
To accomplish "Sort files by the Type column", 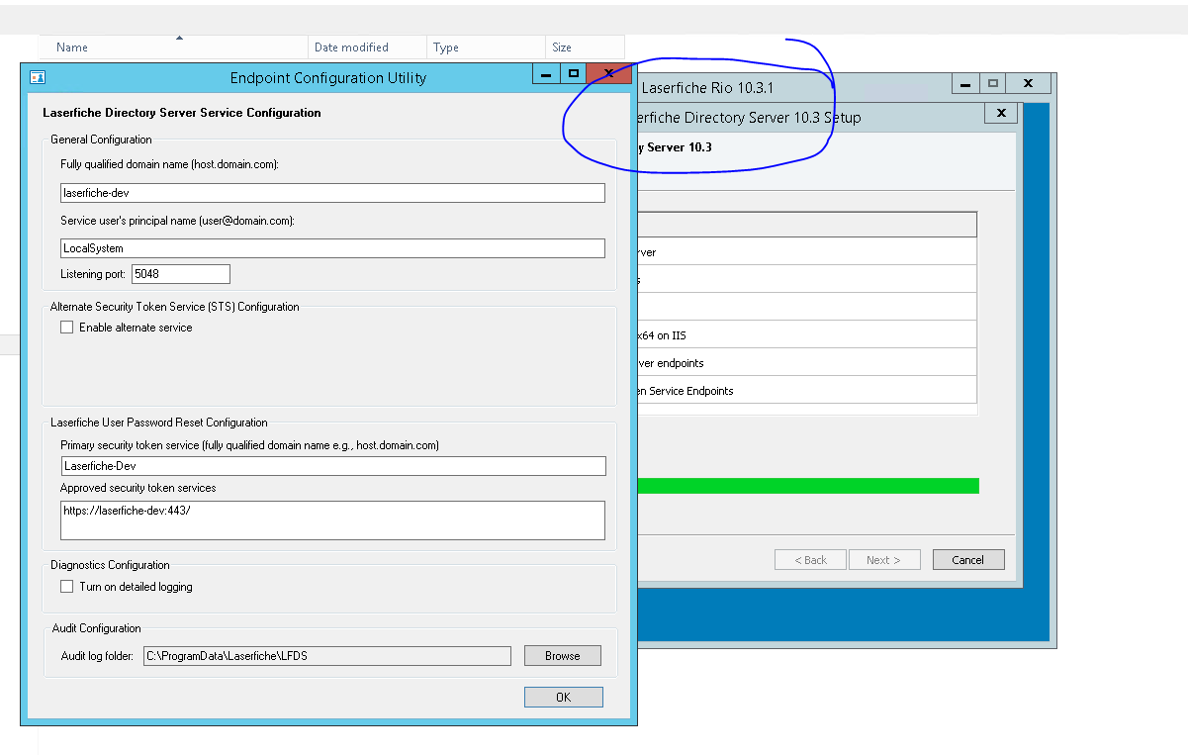I will tap(487, 47).
